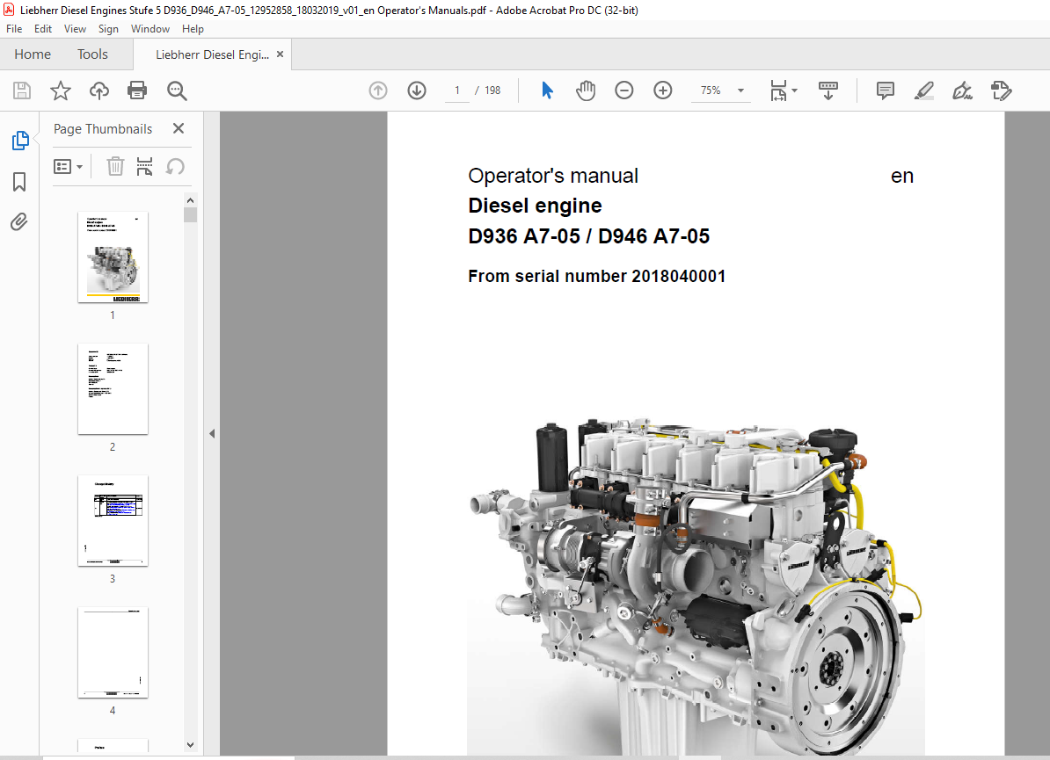Close the Liebherr Diesel Engi... tab
This screenshot has height=760, width=1050.
click(280, 54)
